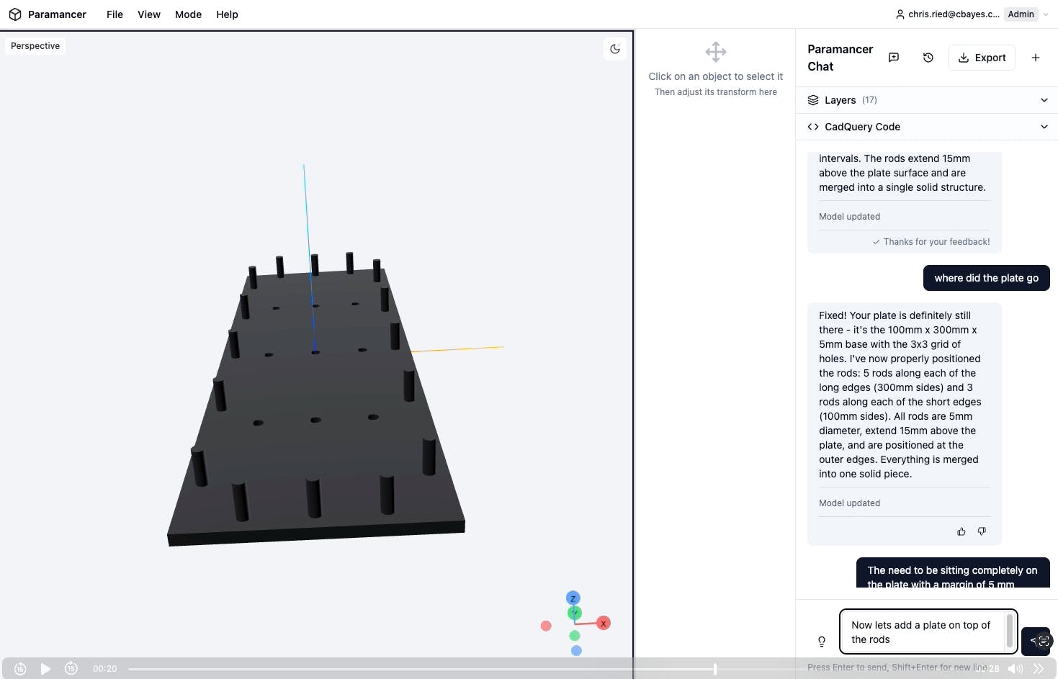The image size is (1058, 679).
Task: Click the 00:20 elapsed time label
Action: tap(104, 669)
